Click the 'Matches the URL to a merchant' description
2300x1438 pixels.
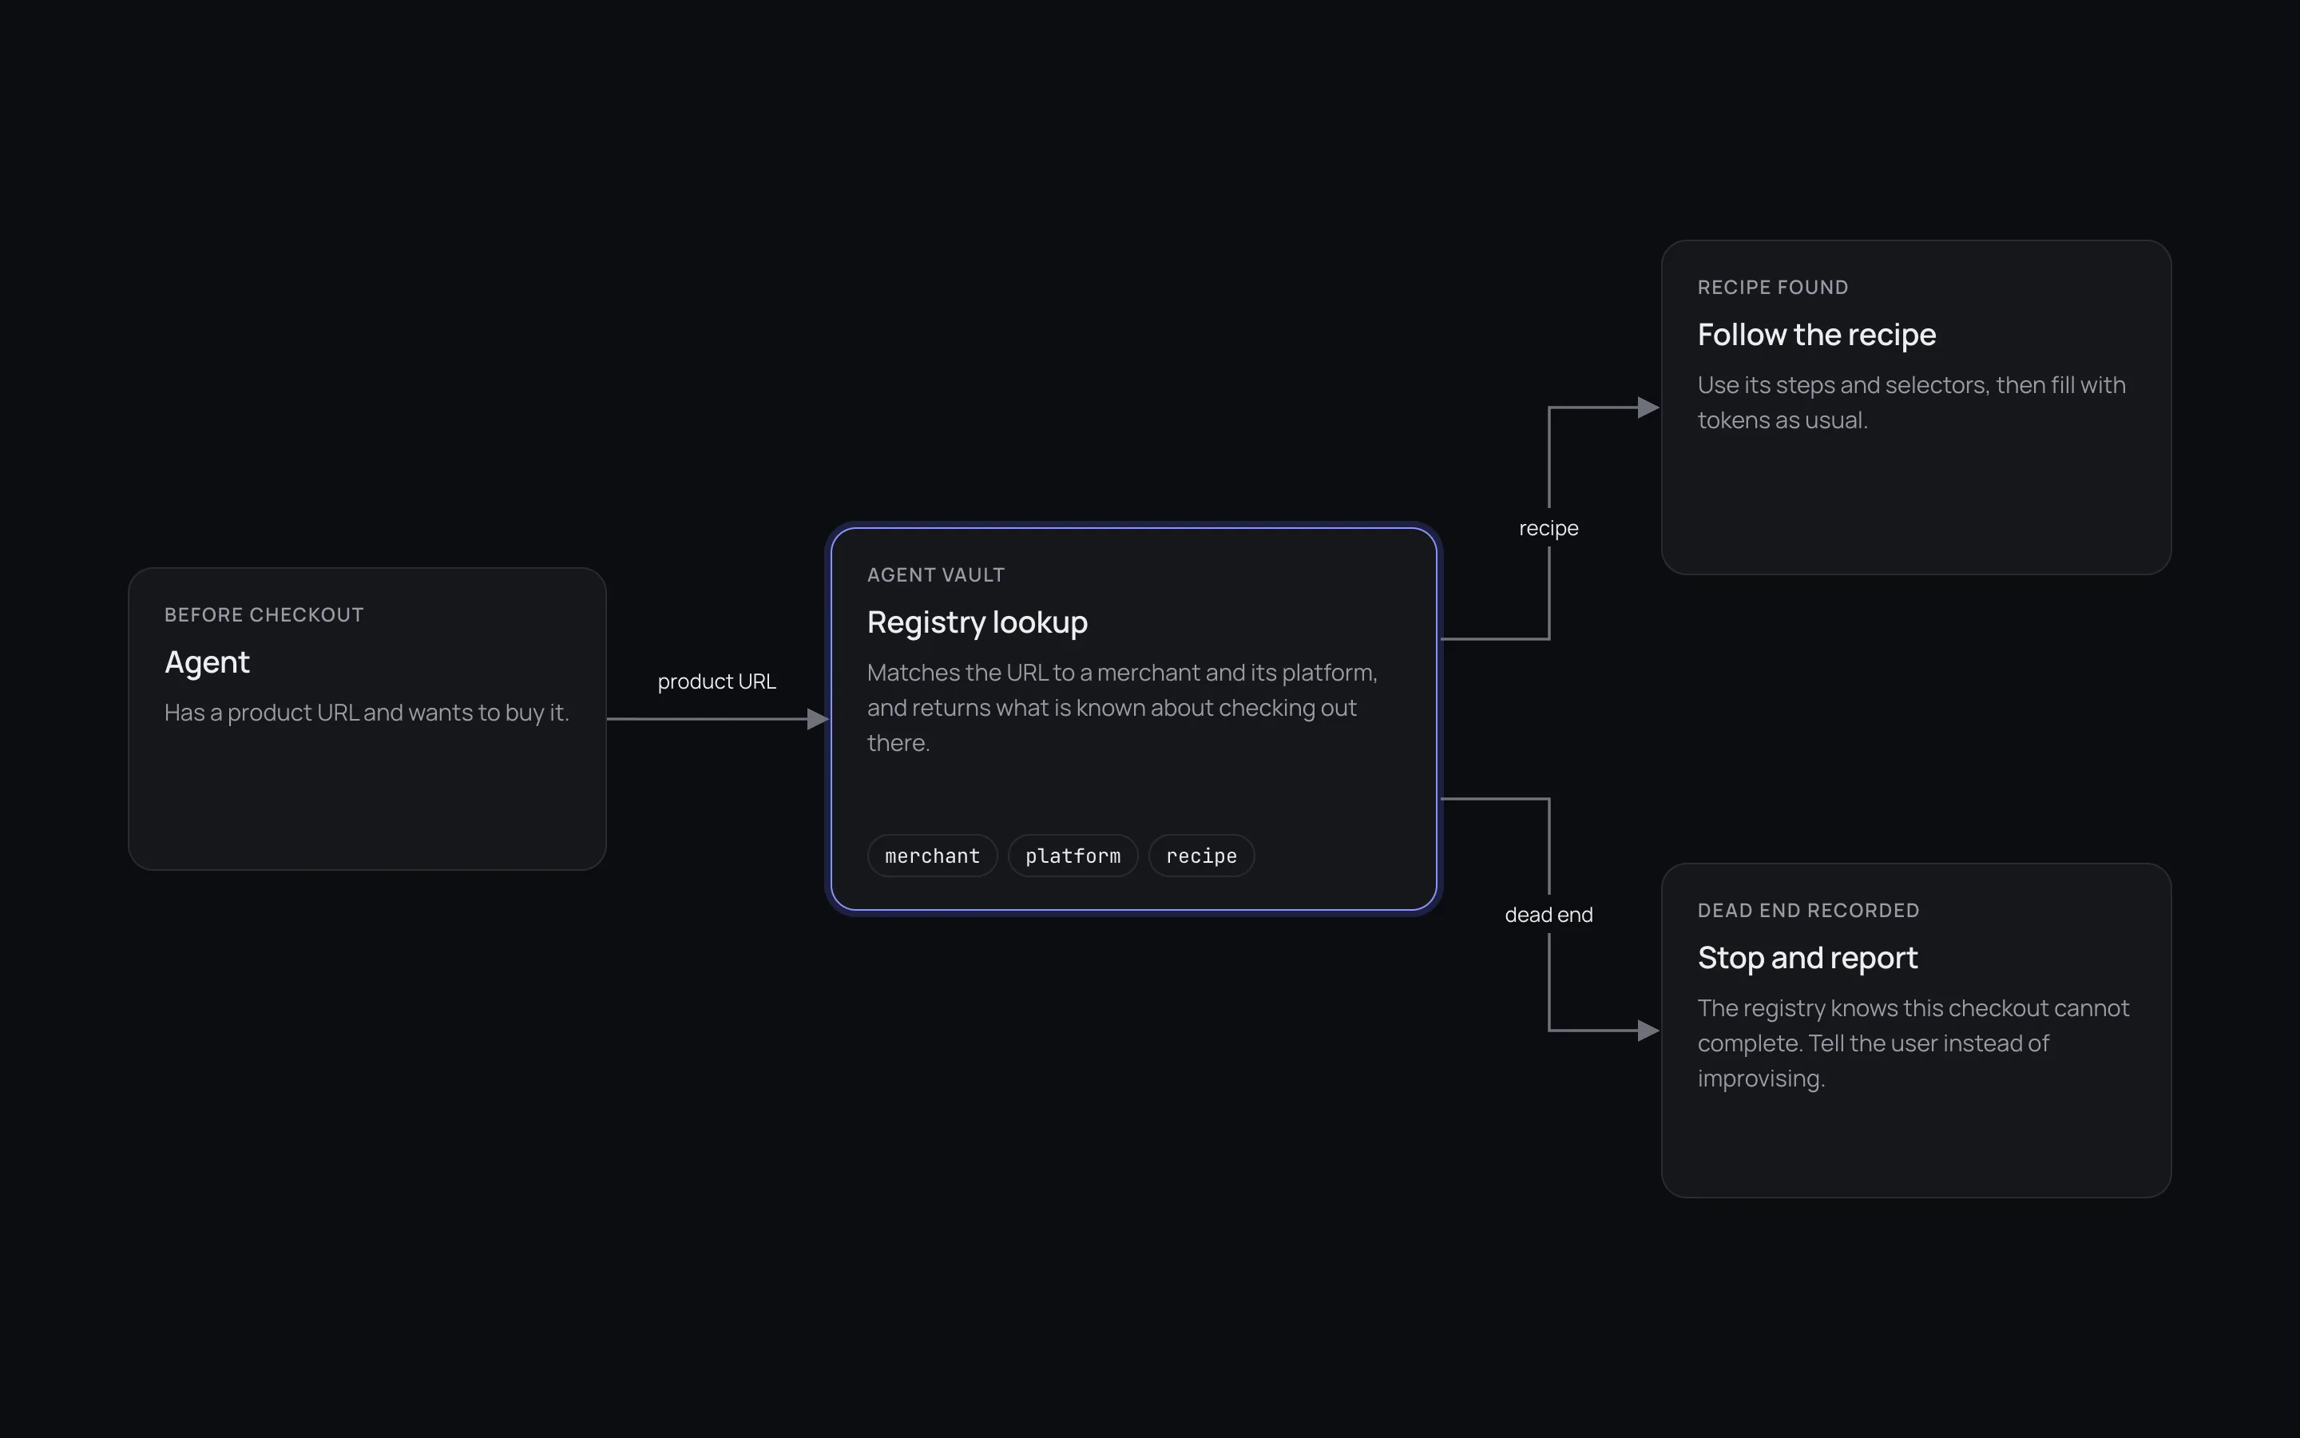1121,708
